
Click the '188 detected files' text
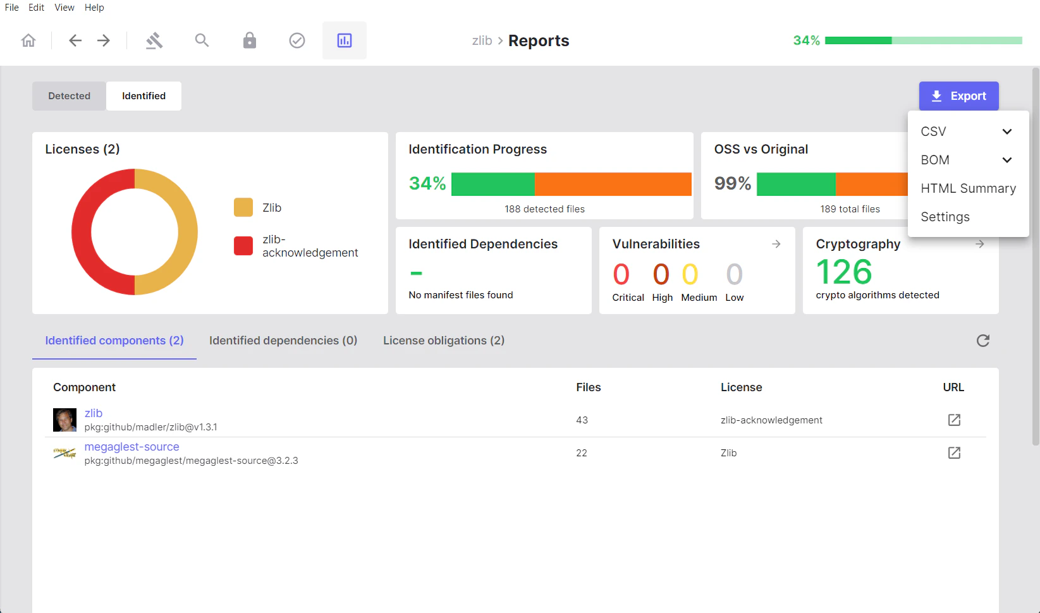pos(544,209)
